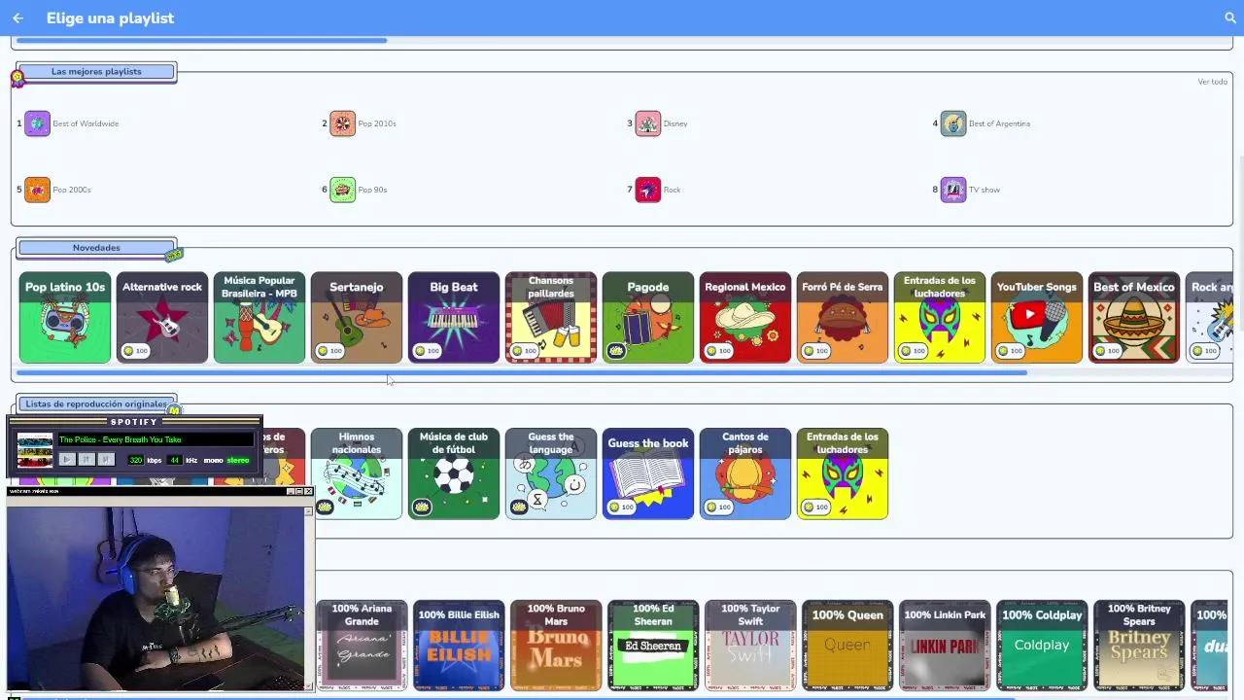Image resolution: width=1244 pixels, height=700 pixels.
Task: Click the Ver todo link
Action: (x=1212, y=82)
